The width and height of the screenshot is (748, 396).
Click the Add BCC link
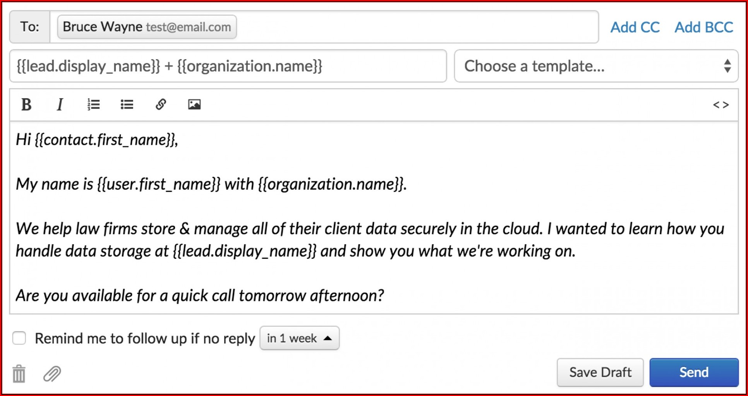tap(703, 27)
